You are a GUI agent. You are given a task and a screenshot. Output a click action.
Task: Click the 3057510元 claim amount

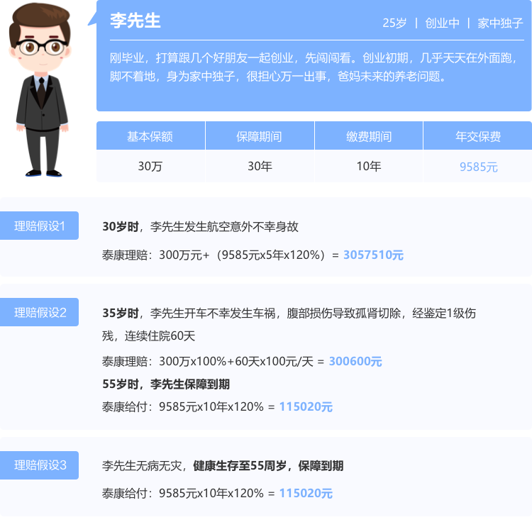point(373,255)
